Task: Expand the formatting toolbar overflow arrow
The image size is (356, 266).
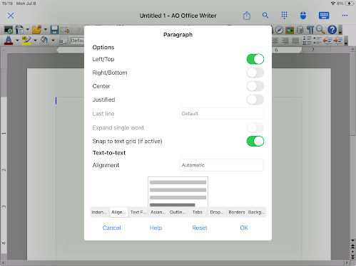Action: click(346, 41)
